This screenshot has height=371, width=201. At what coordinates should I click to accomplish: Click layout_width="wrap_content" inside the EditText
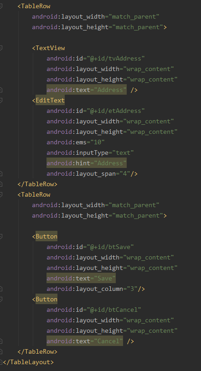pos(110,121)
